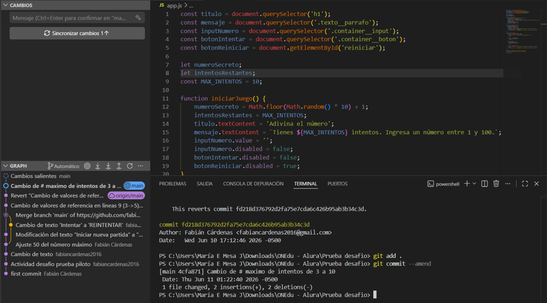Select commit Cambio de texto 'Intentar' a 'REINTENTAR'
The width and height of the screenshot is (547, 303).
coord(75,225)
